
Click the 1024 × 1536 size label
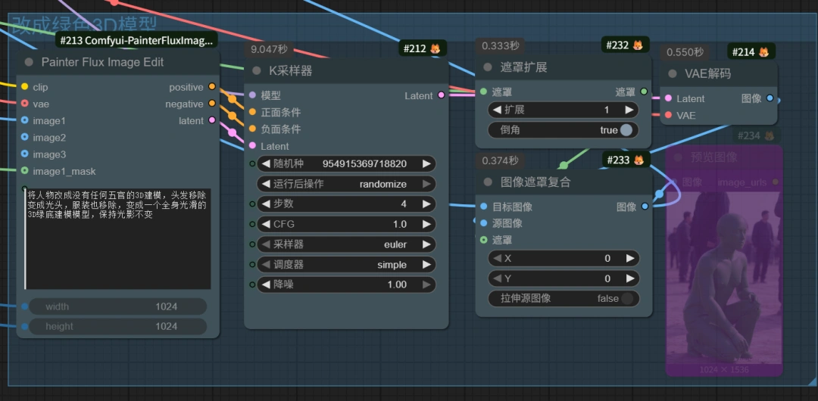click(724, 370)
